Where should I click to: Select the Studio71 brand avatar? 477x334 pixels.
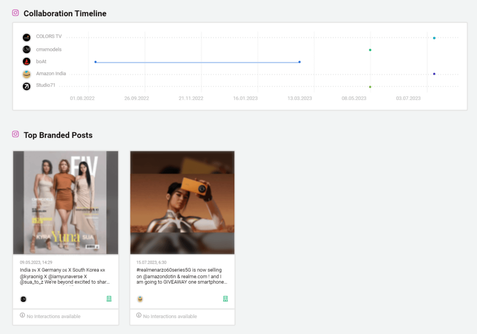27,85
